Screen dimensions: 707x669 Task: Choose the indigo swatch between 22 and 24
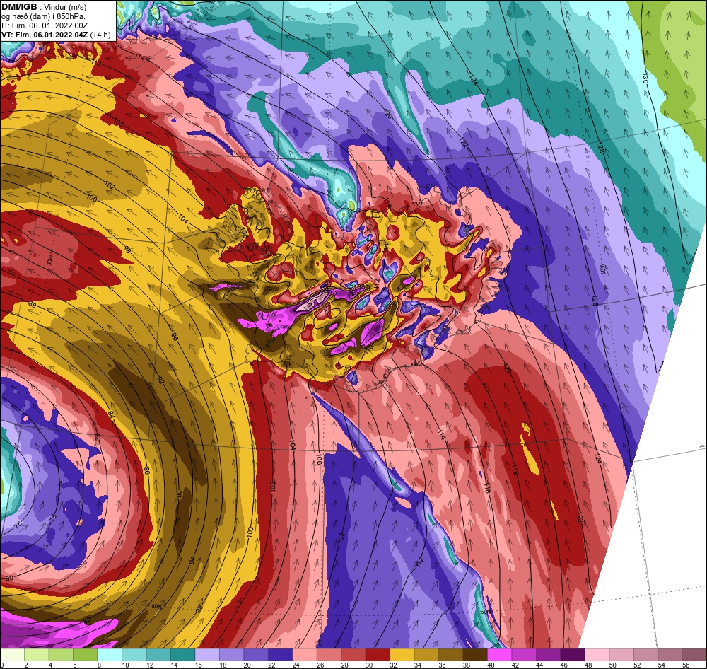pyautogui.click(x=280, y=655)
